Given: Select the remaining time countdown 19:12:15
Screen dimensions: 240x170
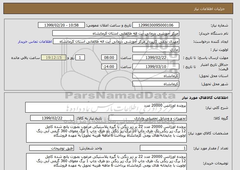Looking at the screenshot, I should coord(54,58).
